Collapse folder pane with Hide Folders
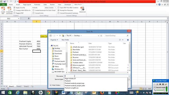Viewport: 169px width, 95px height. (55, 85)
